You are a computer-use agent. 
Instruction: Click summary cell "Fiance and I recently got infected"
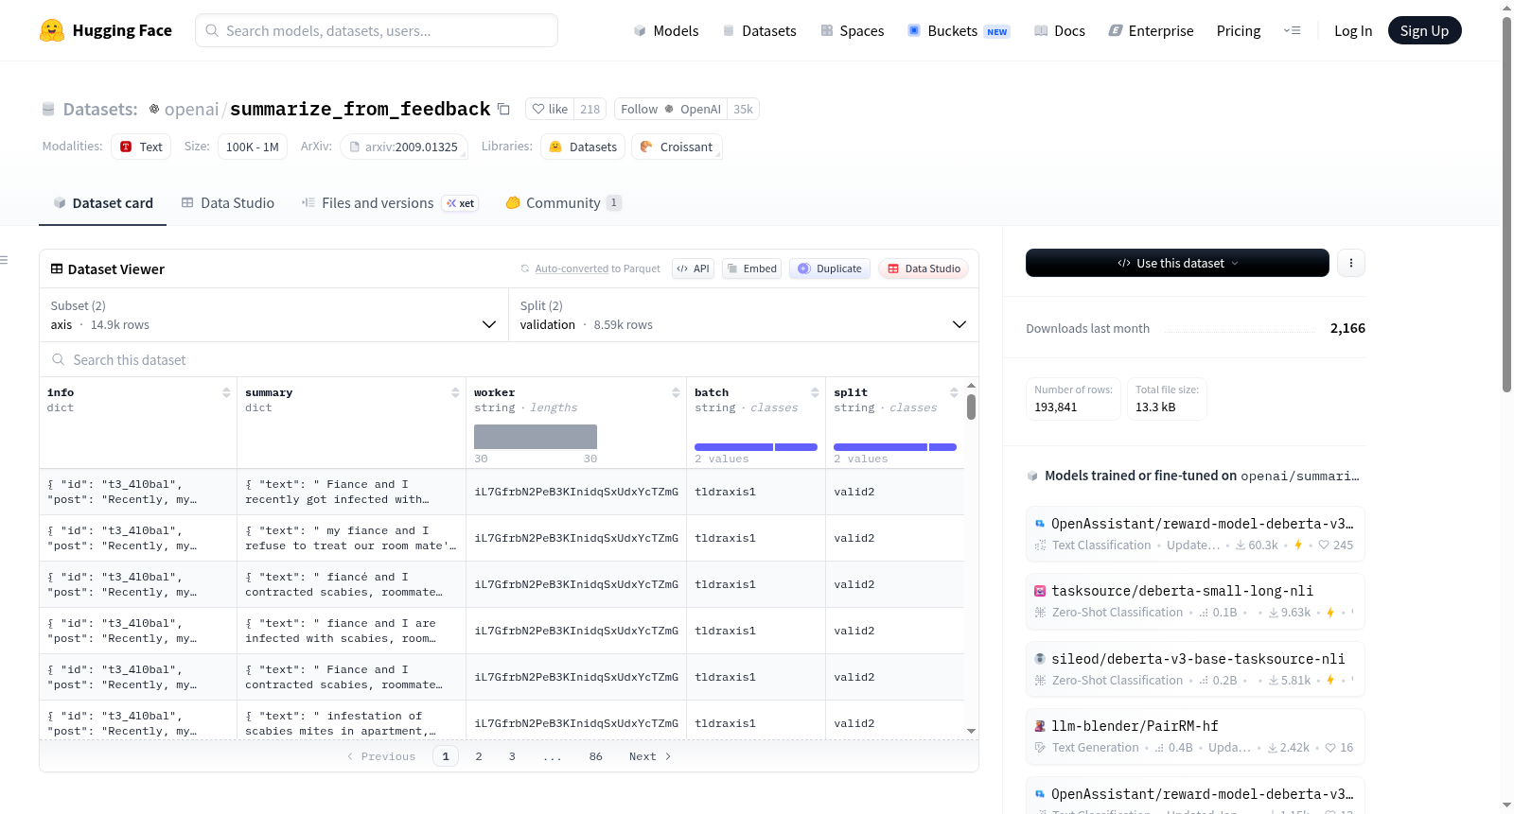coord(351,492)
